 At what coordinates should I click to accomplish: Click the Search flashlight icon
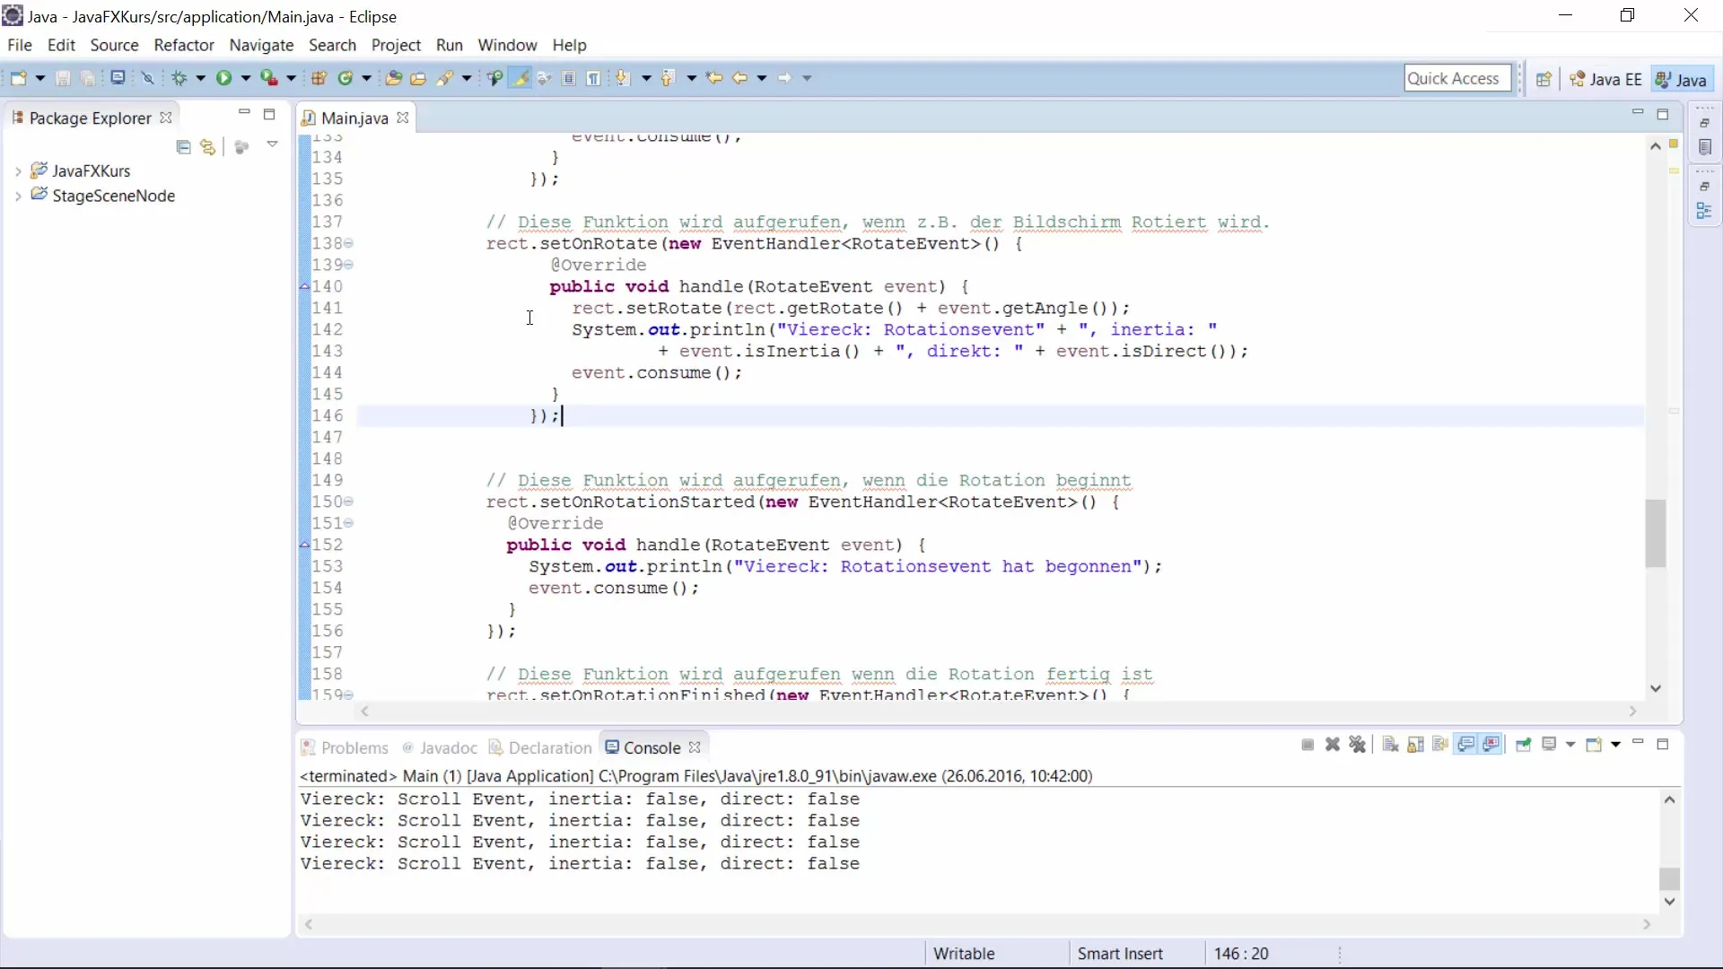click(x=445, y=78)
